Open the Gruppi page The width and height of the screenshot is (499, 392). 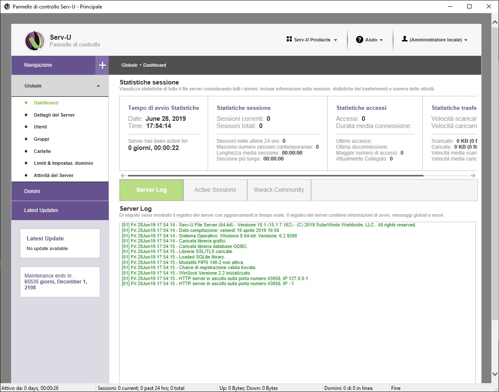(41, 139)
